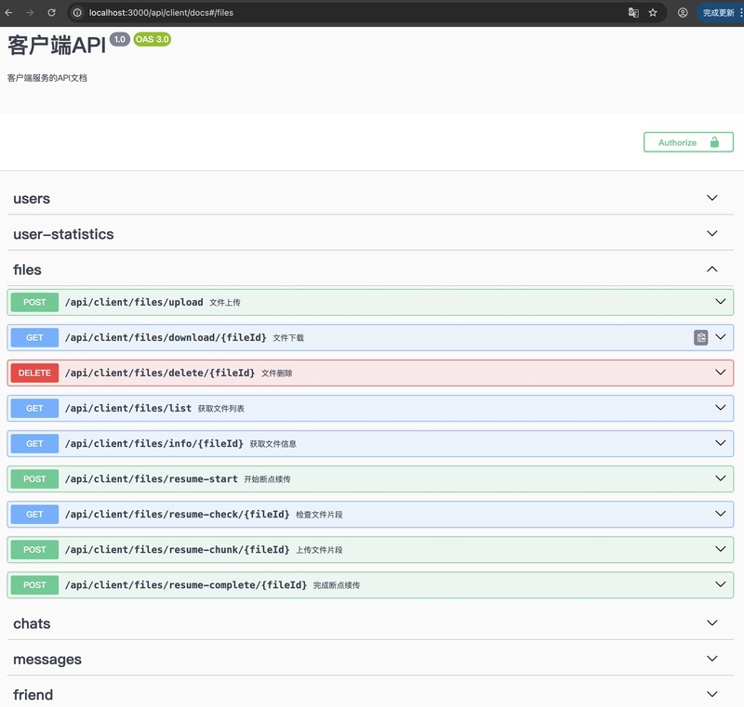Click the 完成更新 browser update button
The image size is (744, 707).
click(719, 13)
